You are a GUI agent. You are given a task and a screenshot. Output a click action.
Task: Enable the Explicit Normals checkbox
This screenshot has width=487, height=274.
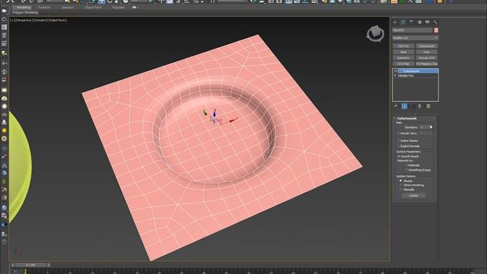(x=399, y=146)
